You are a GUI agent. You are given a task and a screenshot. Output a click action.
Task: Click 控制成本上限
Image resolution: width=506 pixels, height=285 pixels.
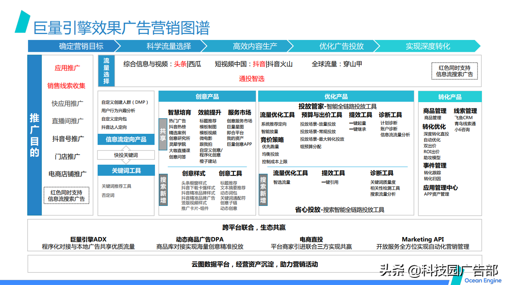point(274,161)
